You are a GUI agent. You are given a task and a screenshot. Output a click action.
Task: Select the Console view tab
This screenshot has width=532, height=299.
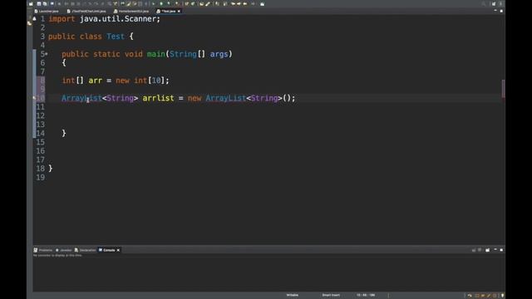click(x=109, y=250)
